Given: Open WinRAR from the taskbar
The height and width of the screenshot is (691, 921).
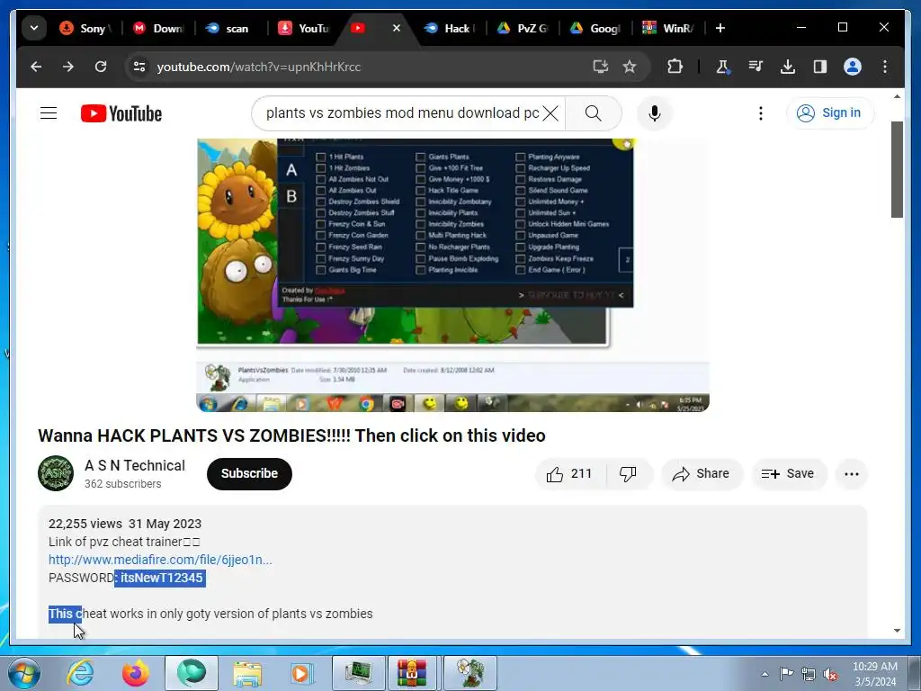Looking at the screenshot, I should coord(412,673).
